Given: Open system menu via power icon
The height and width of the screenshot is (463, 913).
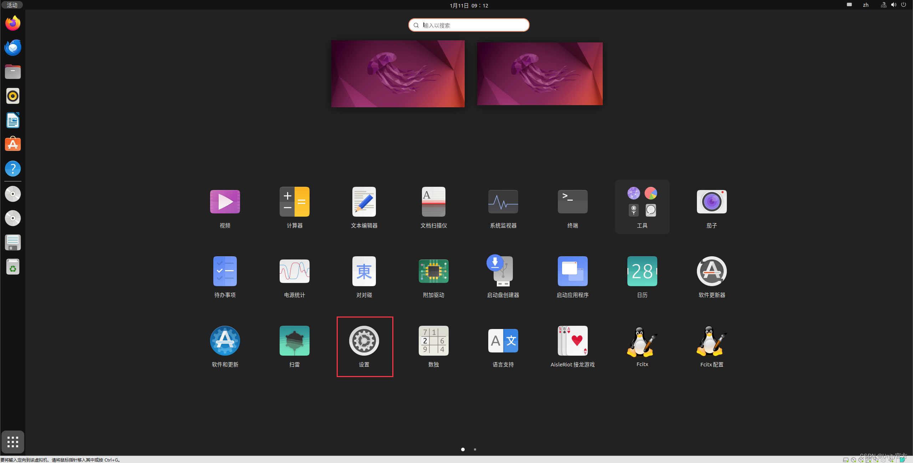Looking at the screenshot, I should [x=903, y=5].
